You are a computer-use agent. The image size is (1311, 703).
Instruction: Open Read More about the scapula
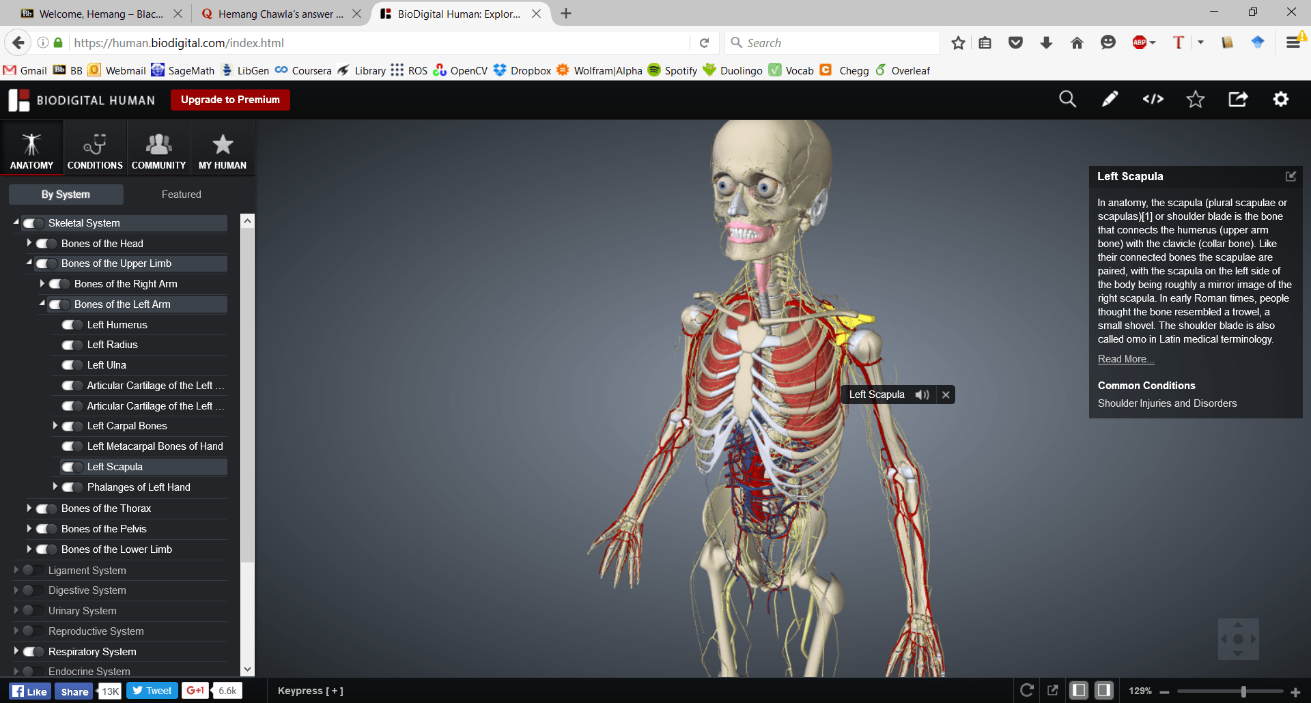point(1124,358)
